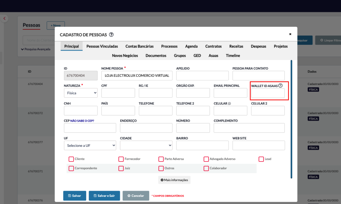Select the Juiz checkbox
341x204 pixels.
[x=121, y=168]
